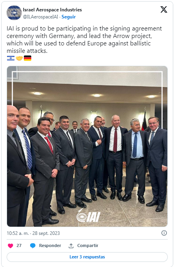Viewport: 174px width, 267px height.
Task: Click the tweet text about Arrow project
Action: pyautogui.click(x=84, y=40)
